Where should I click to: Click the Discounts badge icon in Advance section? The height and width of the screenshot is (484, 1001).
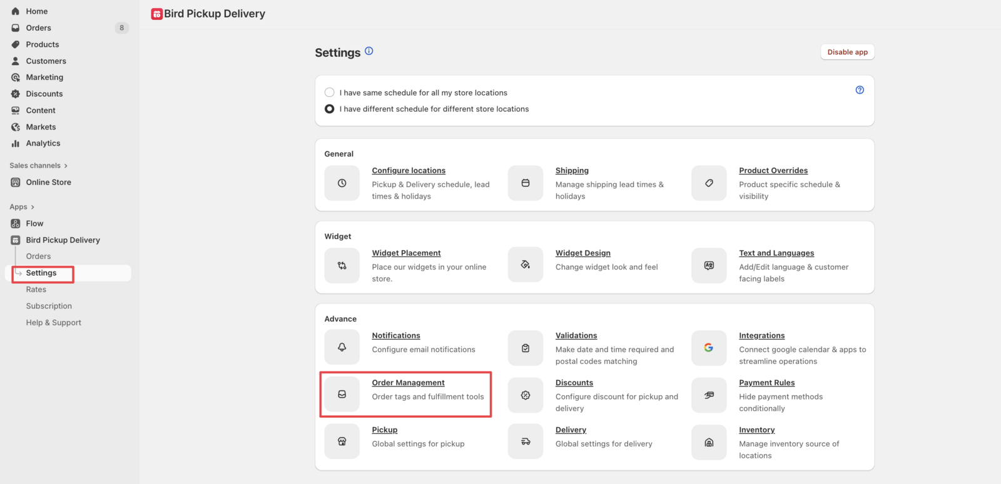526,395
